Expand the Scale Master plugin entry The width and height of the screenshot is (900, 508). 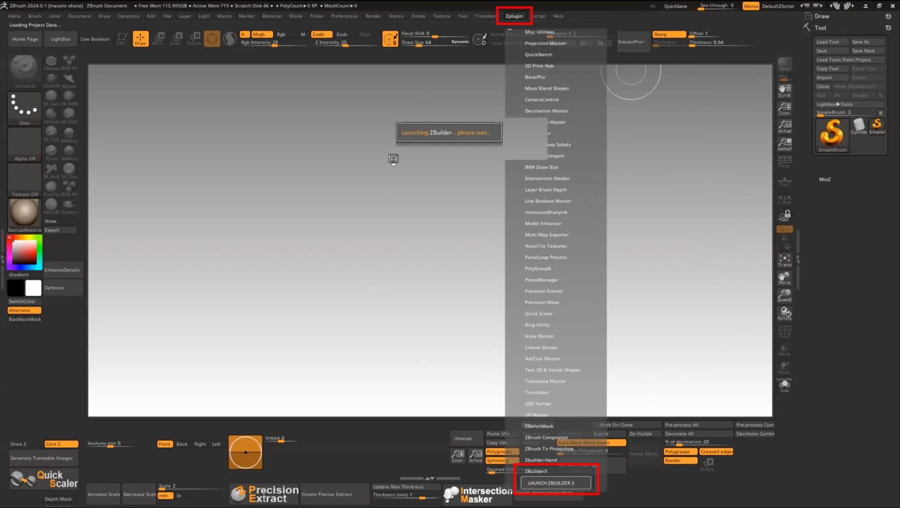pos(539,336)
